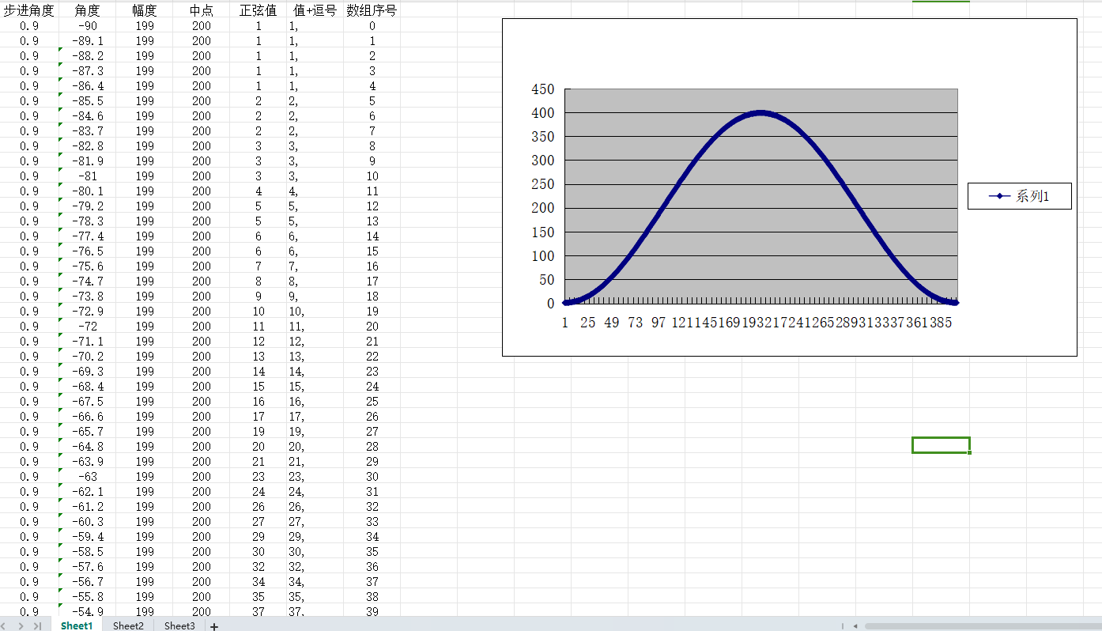Click fill handle of the selected green cell
This screenshot has height=631, width=1102.
[969, 452]
